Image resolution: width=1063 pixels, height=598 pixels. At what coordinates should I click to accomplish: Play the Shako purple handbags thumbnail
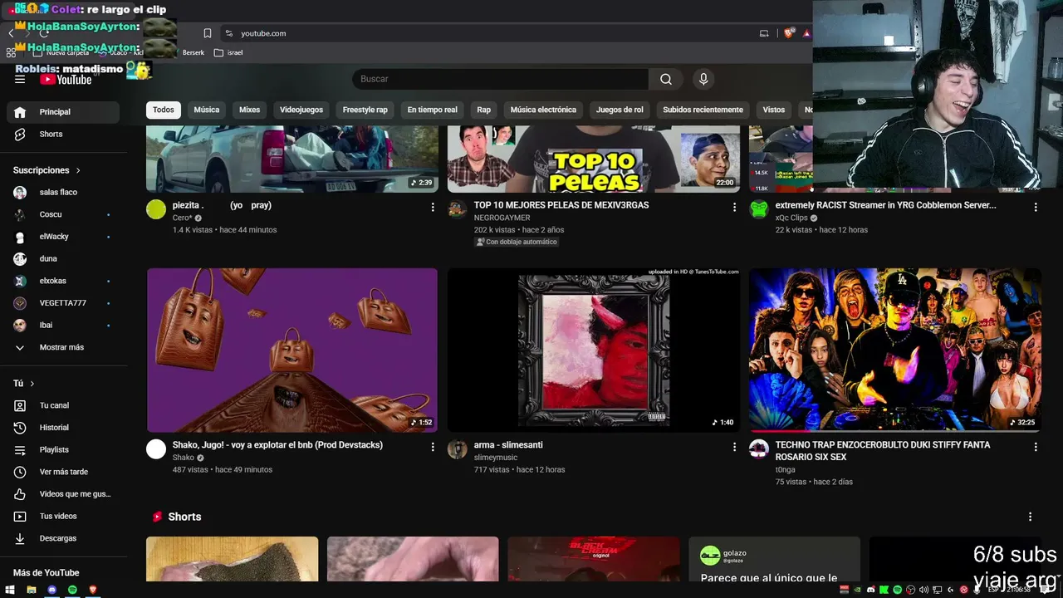click(x=292, y=350)
